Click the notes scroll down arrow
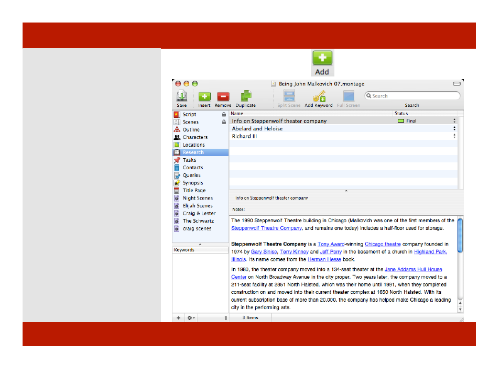Image resolution: width=500 pixels, height=386 pixels. click(460, 310)
